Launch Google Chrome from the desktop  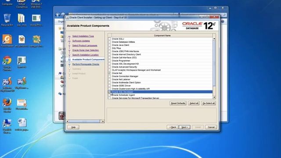7,63
